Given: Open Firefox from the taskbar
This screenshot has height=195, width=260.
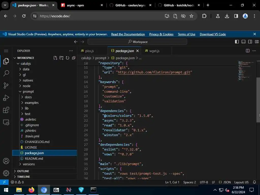Looking at the screenshot, I should pos(31,190).
